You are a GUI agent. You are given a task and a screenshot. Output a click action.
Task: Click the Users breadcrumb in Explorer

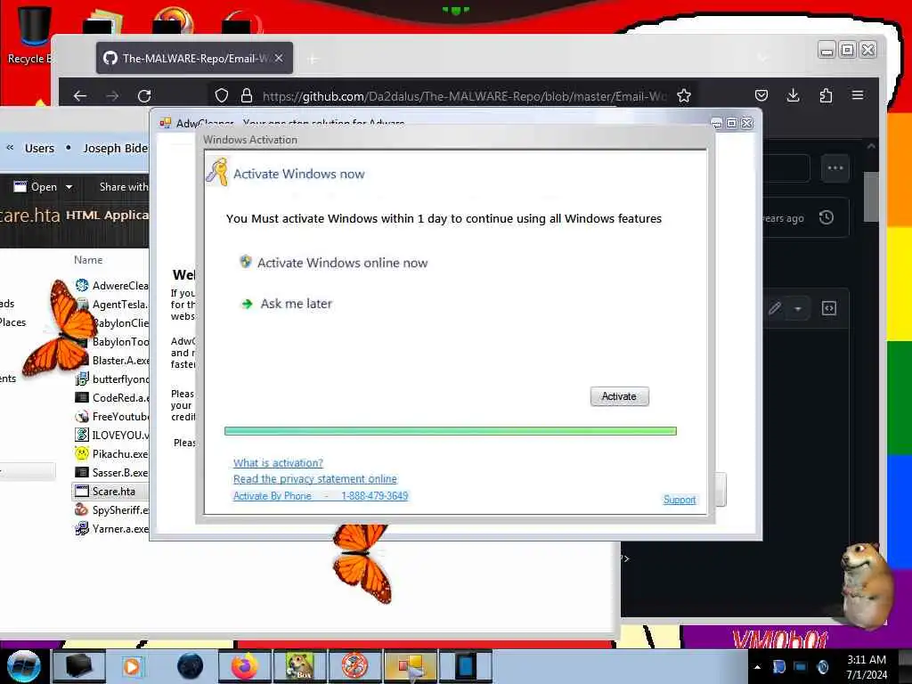click(39, 149)
